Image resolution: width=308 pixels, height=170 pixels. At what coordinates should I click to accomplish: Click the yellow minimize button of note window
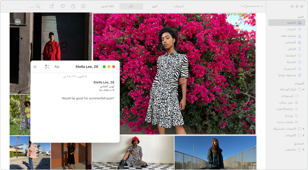(109, 67)
